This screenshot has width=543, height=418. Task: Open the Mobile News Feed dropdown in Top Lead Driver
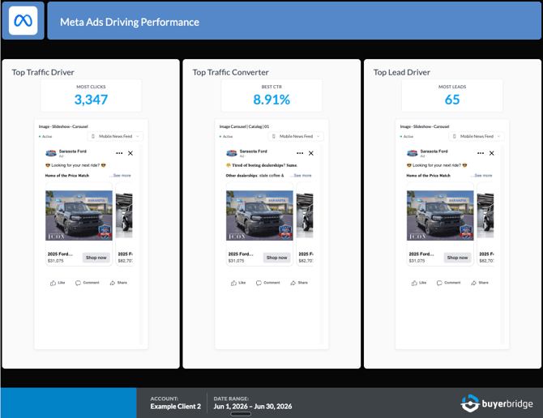click(x=477, y=136)
